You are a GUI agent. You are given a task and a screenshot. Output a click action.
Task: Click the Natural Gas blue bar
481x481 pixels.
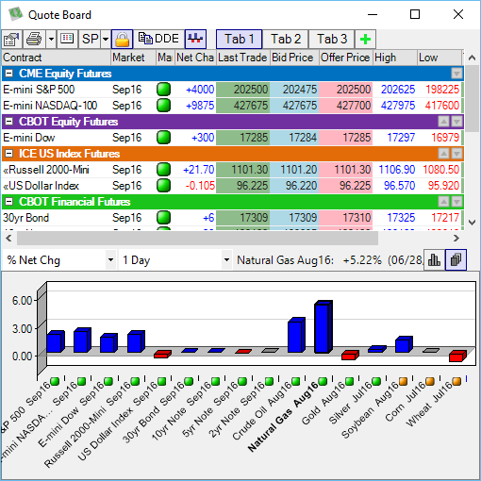(323, 327)
